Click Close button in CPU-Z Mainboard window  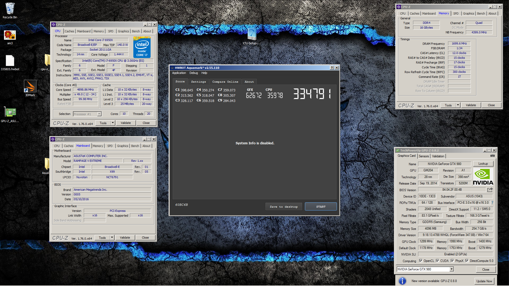coord(145,238)
